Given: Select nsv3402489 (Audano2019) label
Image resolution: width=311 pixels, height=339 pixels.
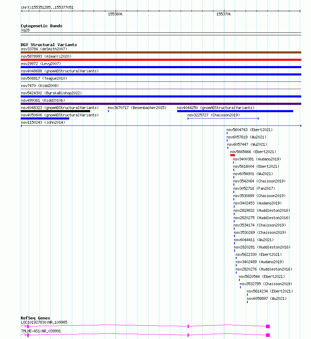Looking at the screenshot, I should pyautogui.click(x=260, y=262).
